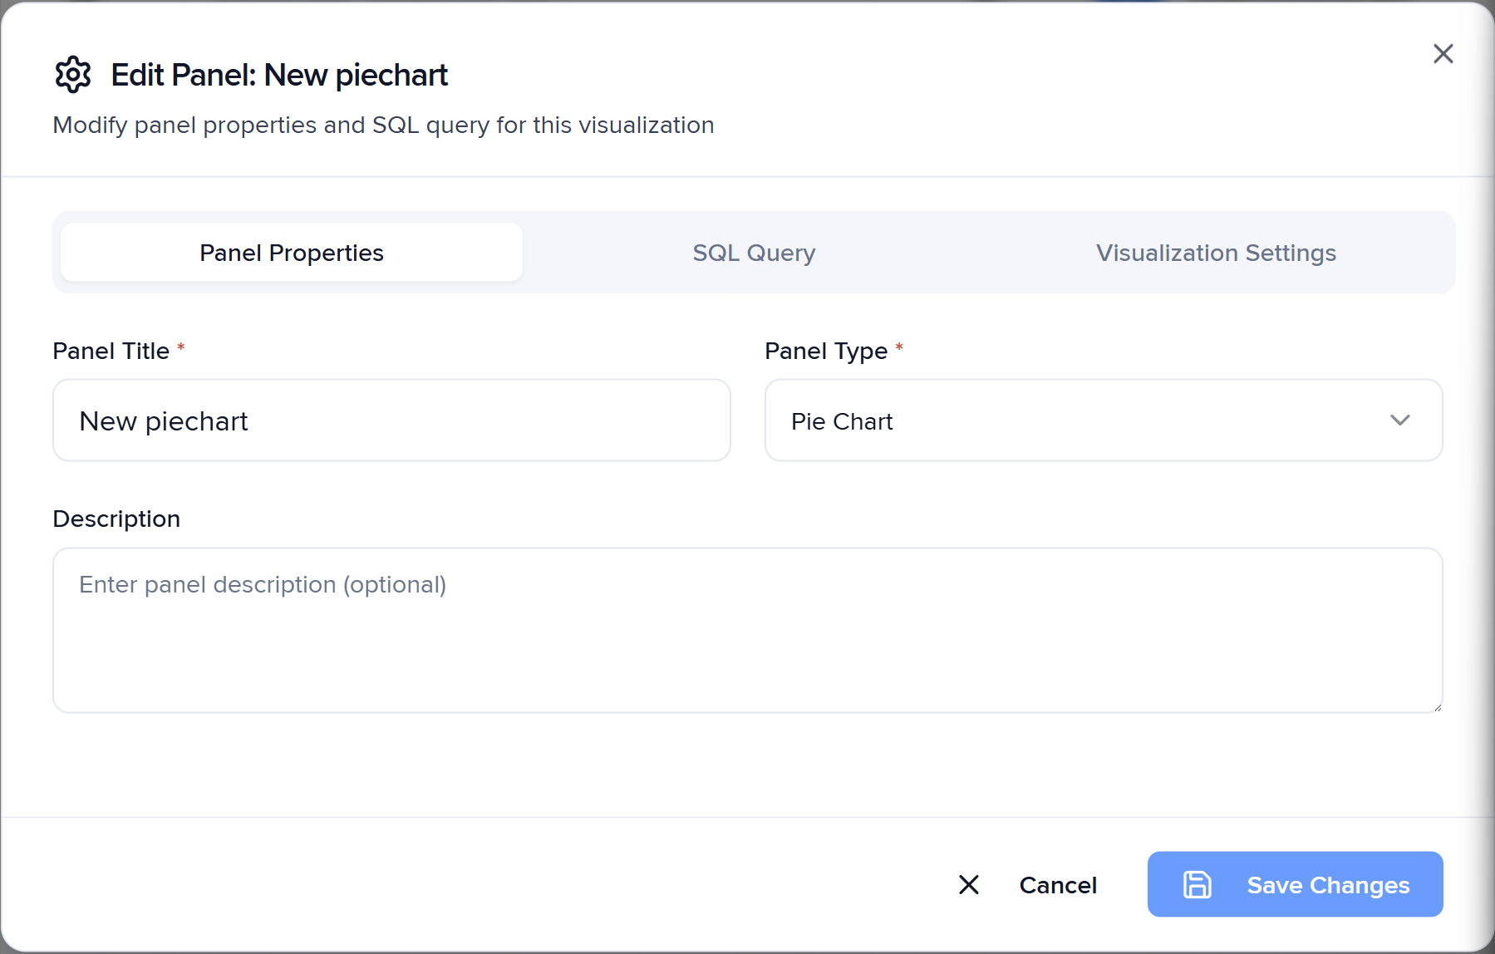Image resolution: width=1495 pixels, height=954 pixels.
Task: Open the Pie Chart panel type dropdown
Action: coord(1080,420)
